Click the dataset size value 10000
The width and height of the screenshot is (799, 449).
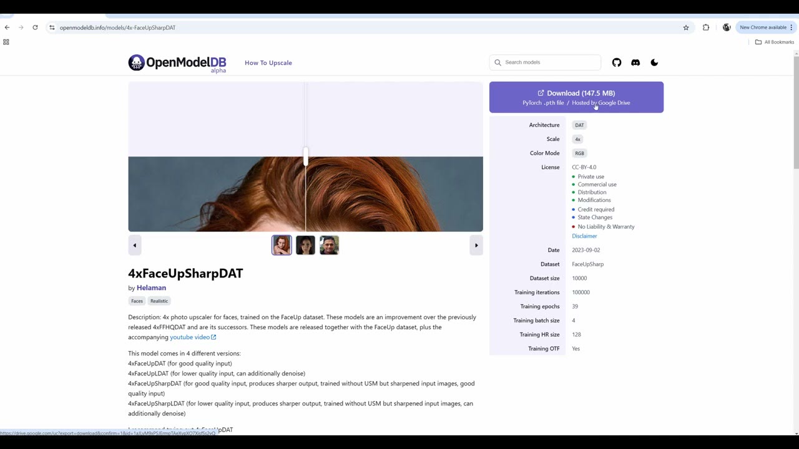pyautogui.click(x=579, y=278)
